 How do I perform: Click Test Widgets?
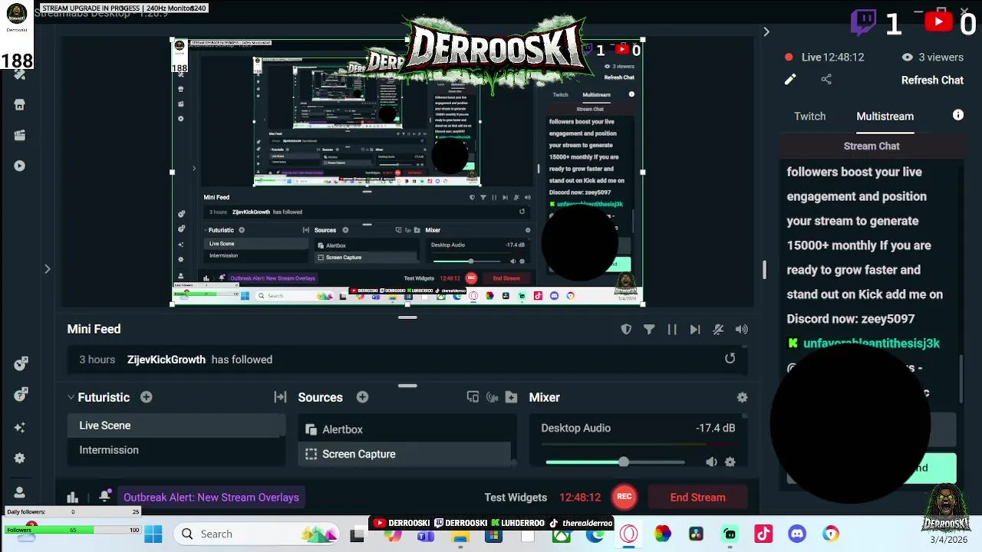tap(516, 498)
